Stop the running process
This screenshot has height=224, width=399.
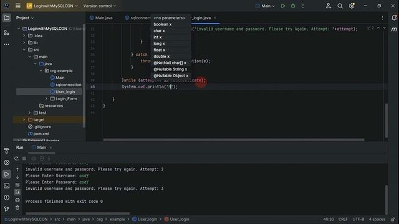[24, 158]
